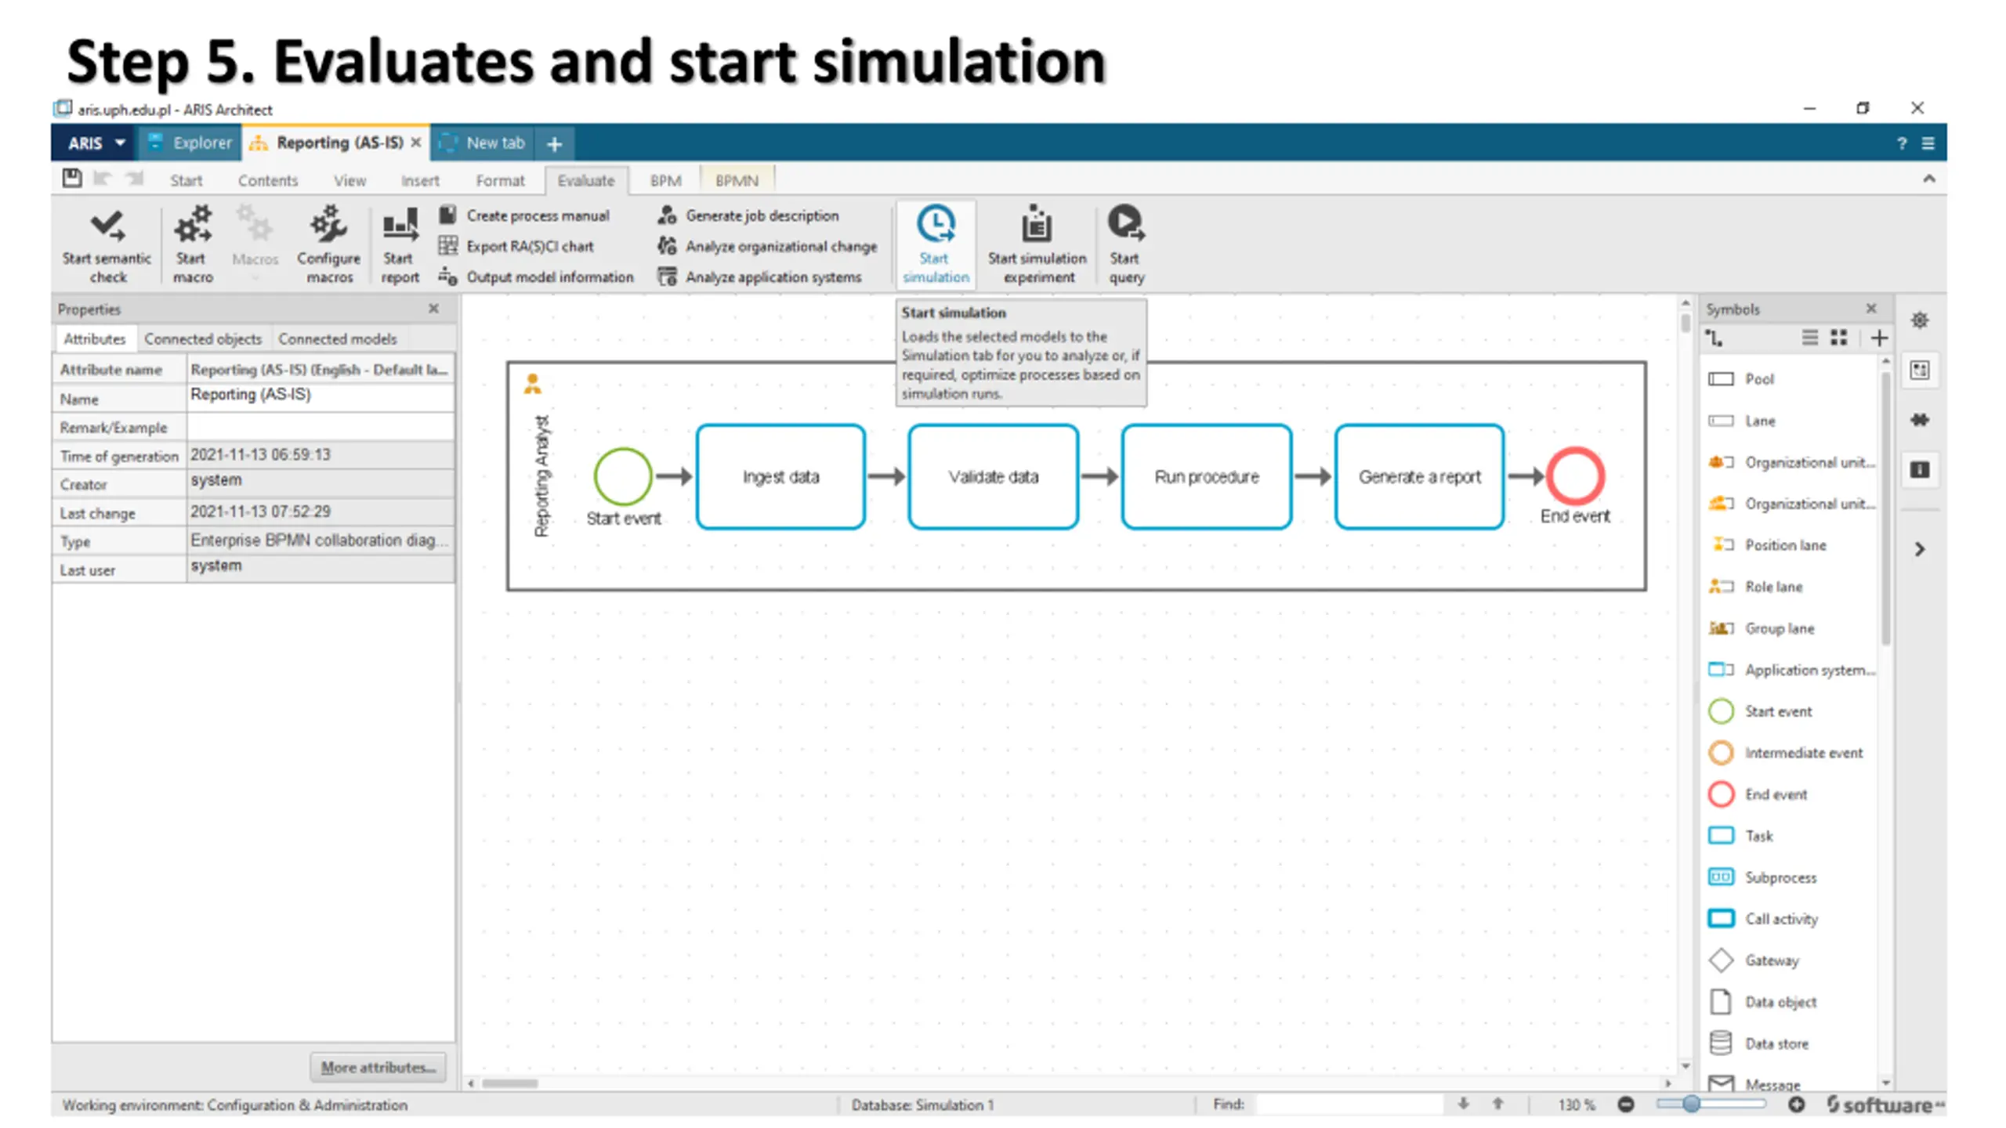2006x1128 pixels.
Task: Switch Symbols panel to list view
Action: [x=1809, y=338]
